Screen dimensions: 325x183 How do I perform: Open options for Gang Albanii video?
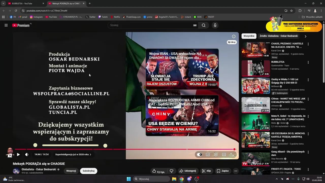(x=308, y=152)
